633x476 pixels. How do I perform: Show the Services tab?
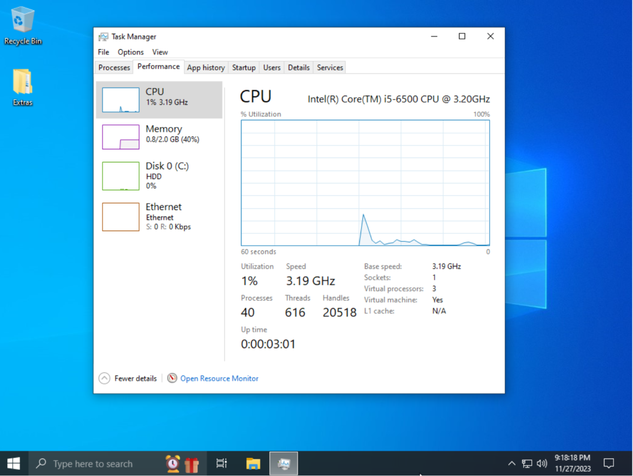click(x=330, y=68)
